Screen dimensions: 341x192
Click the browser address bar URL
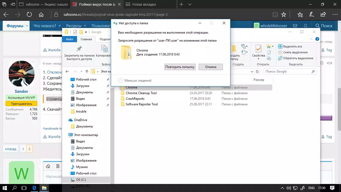pyautogui.click(x=115, y=15)
